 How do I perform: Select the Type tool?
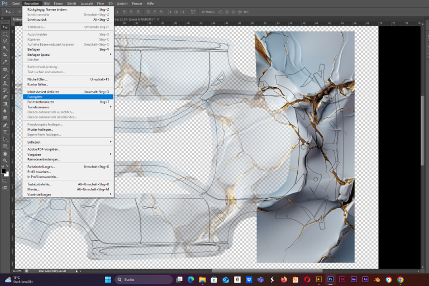coord(5,132)
